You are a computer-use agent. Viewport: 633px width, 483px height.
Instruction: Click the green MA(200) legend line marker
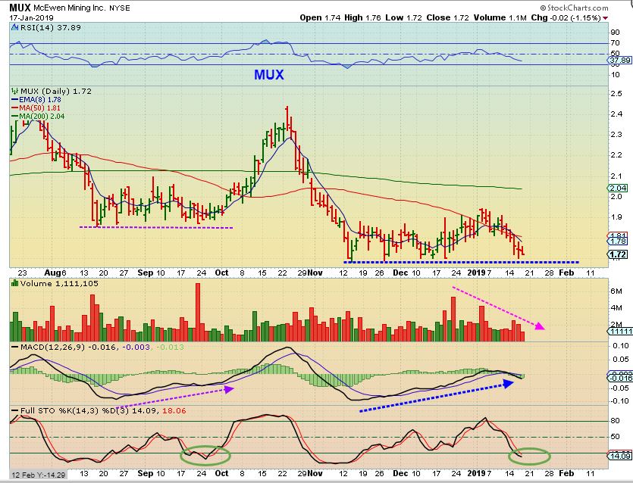[x=15, y=116]
